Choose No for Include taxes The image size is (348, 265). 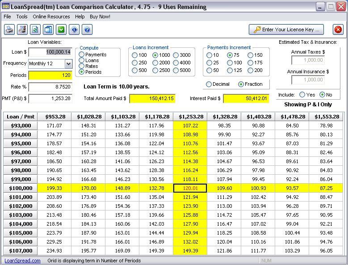(322, 95)
